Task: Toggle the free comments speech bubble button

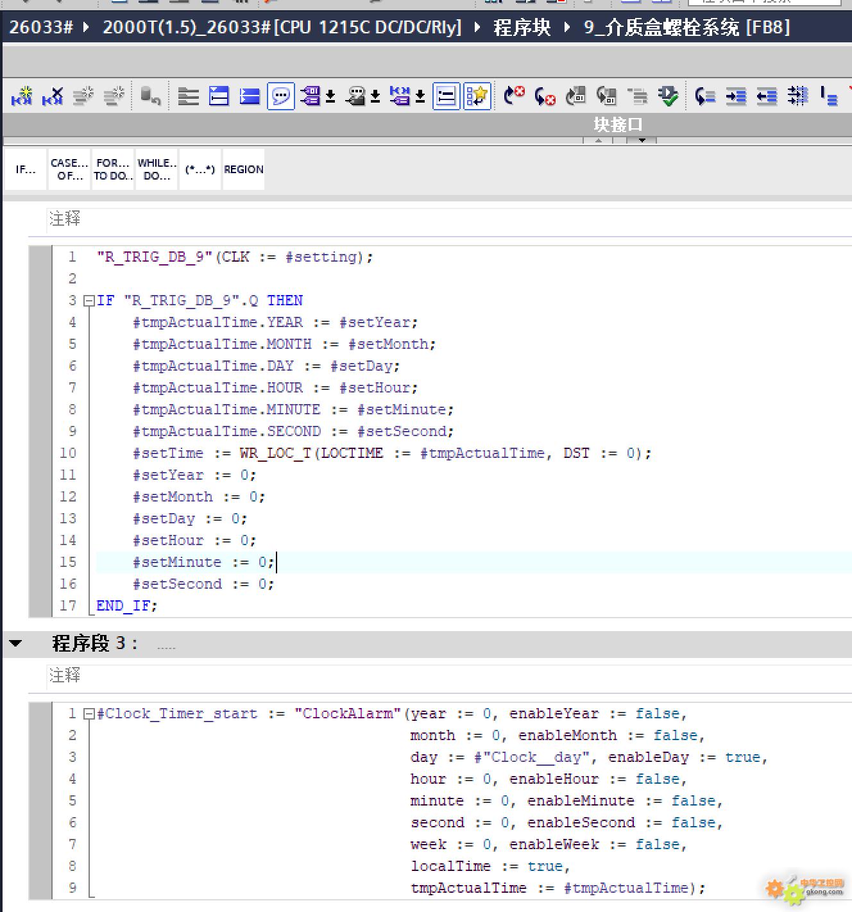Action: tap(281, 96)
